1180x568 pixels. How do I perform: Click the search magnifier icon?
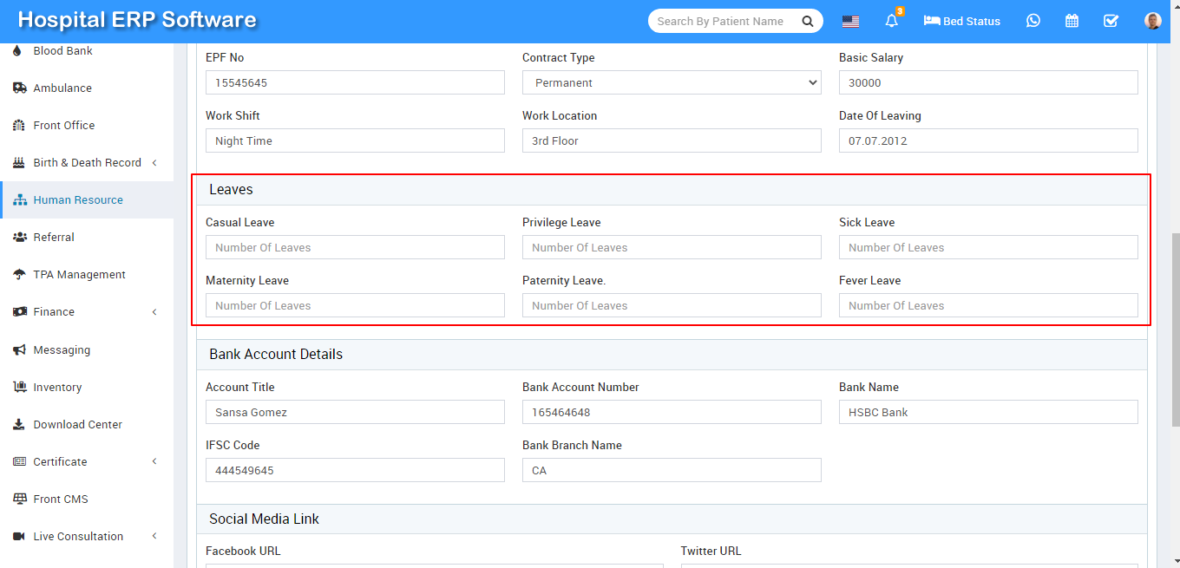(x=807, y=22)
